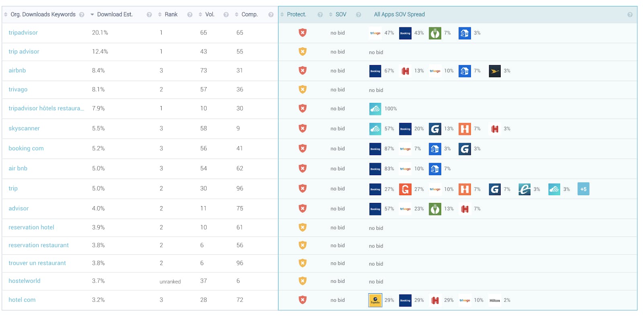Open the trip advisor keyword link
Image resolution: width=643 pixels, height=317 pixels.
point(24,51)
